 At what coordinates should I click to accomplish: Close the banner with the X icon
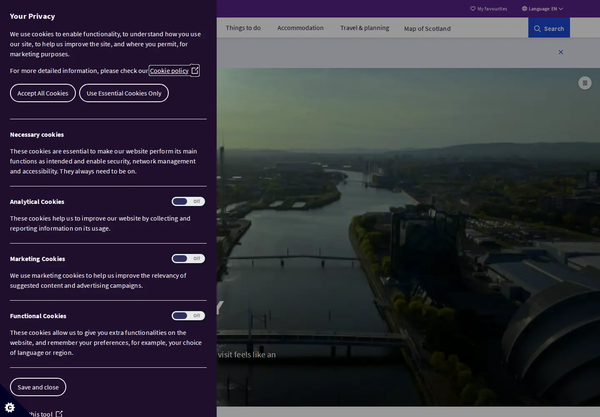tap(561, 52)
